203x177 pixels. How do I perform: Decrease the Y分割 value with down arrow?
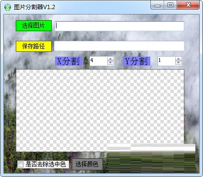coord(178,63)
